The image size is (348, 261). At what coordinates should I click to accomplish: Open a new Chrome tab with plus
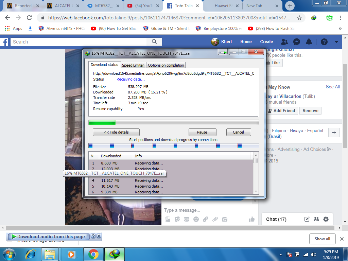(290, 6)
